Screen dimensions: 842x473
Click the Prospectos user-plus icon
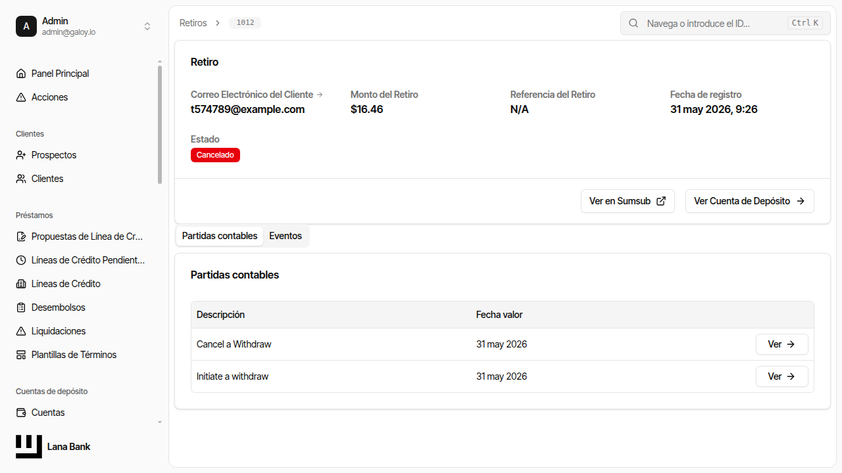pos(21,155)
